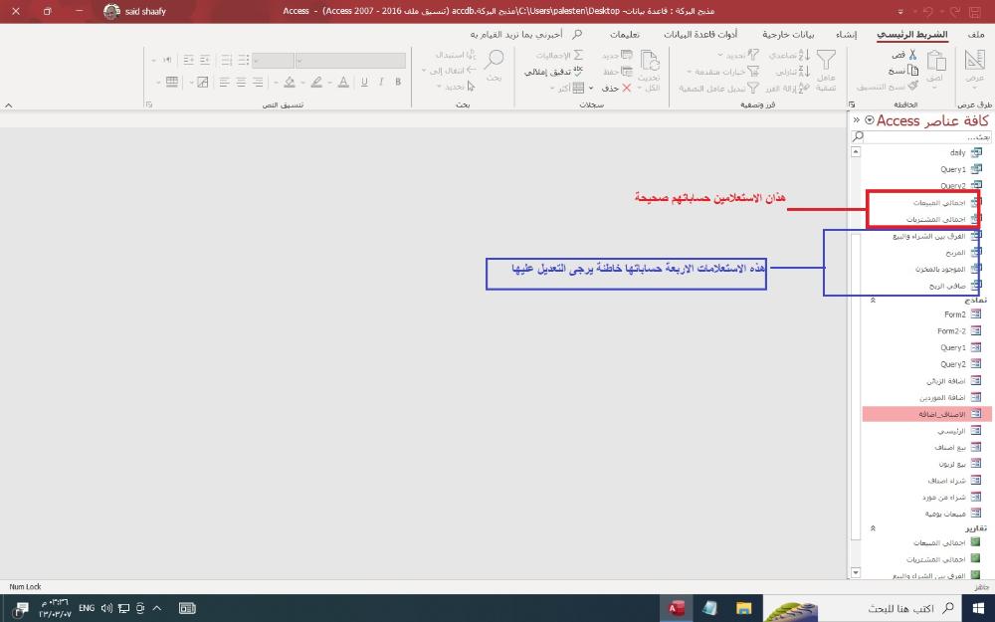
Task: Click the Replace (استبدال) icon
Action: click(x=471, y=55)
